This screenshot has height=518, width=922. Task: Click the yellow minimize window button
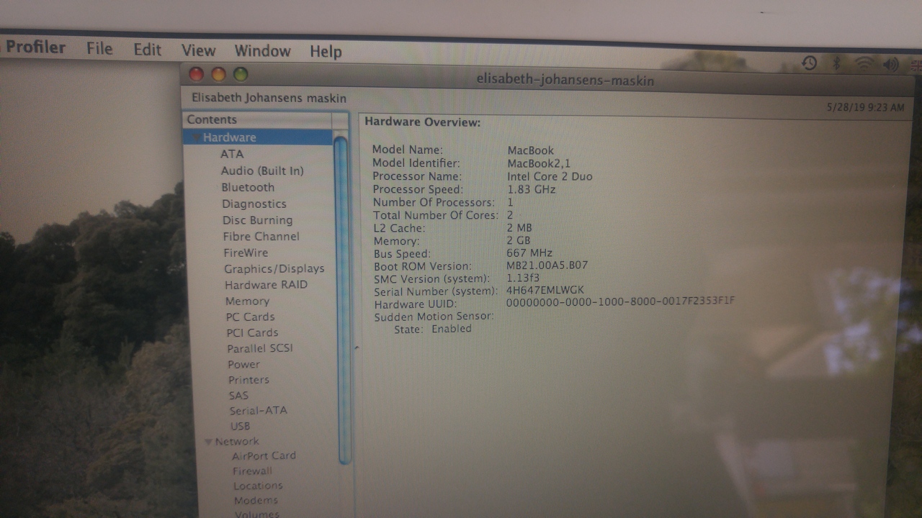[x=218, y=74]
